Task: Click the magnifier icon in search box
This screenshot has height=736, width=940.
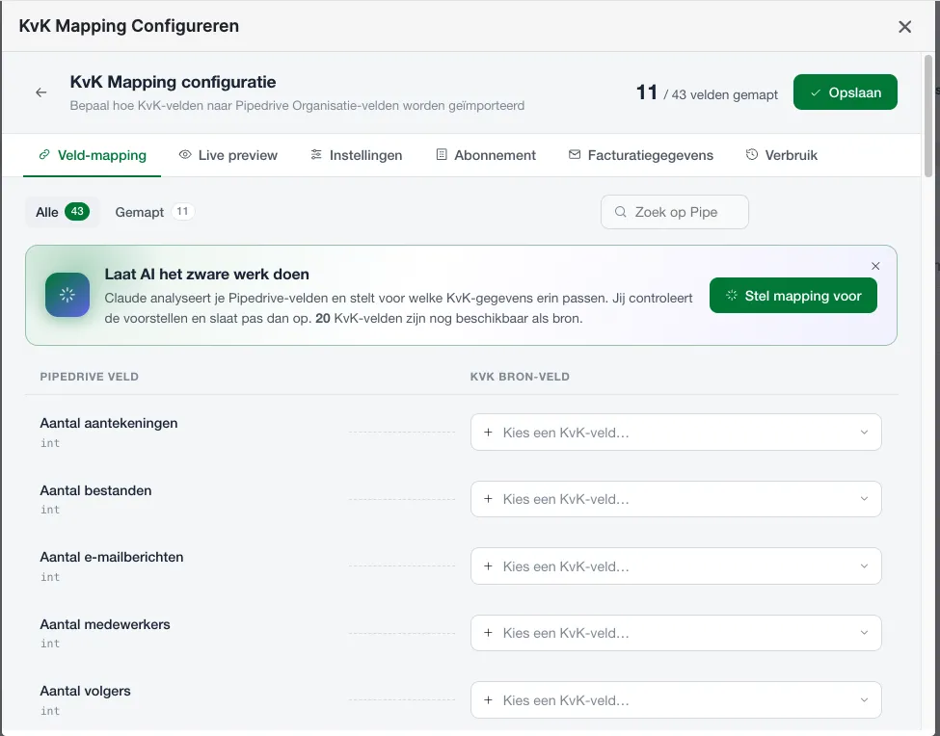Action: pyautogui.click(x=621, y=212)
